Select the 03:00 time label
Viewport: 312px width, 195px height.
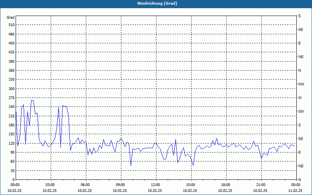(x=50, y=185)
